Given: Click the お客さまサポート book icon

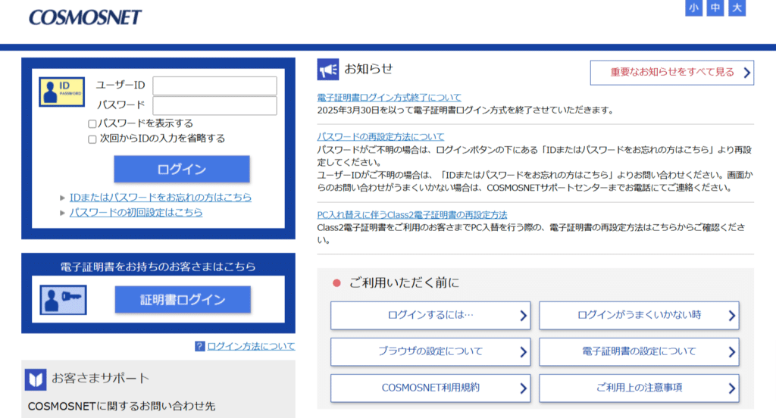Looking at the screenshot, I should (x=36, y=379).
